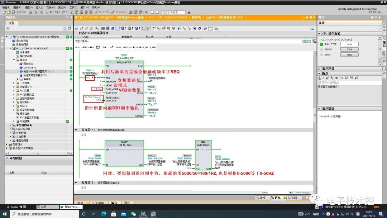Open project icon in main toolbar
Viewport: 387px width, 218px height.
[9, 12]
